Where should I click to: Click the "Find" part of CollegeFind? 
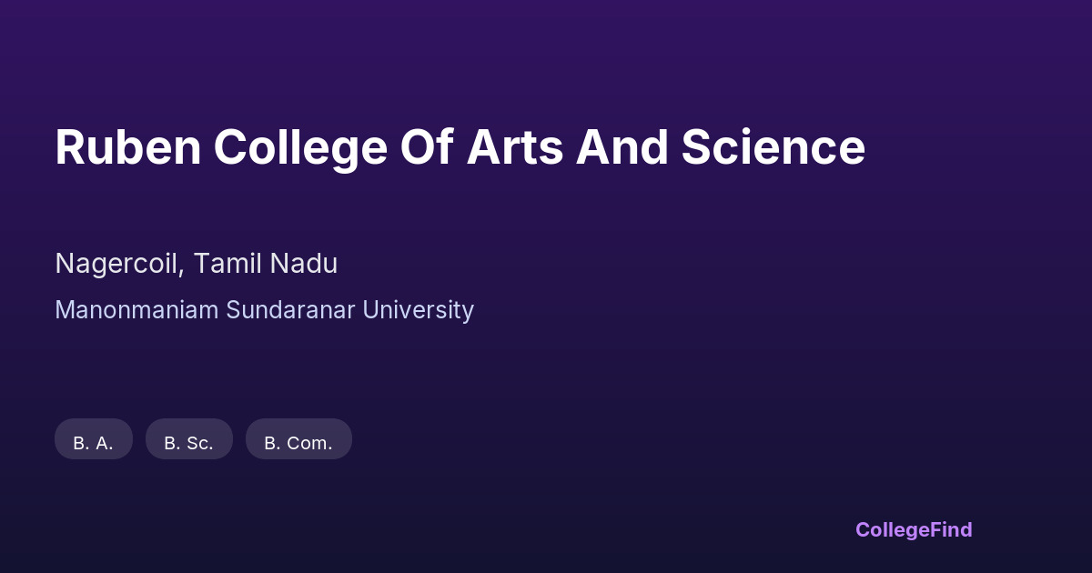pos(951,529)
